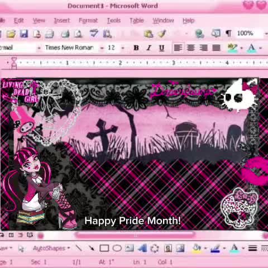Click the horizontal scrollbar thumb

(135, 235)
